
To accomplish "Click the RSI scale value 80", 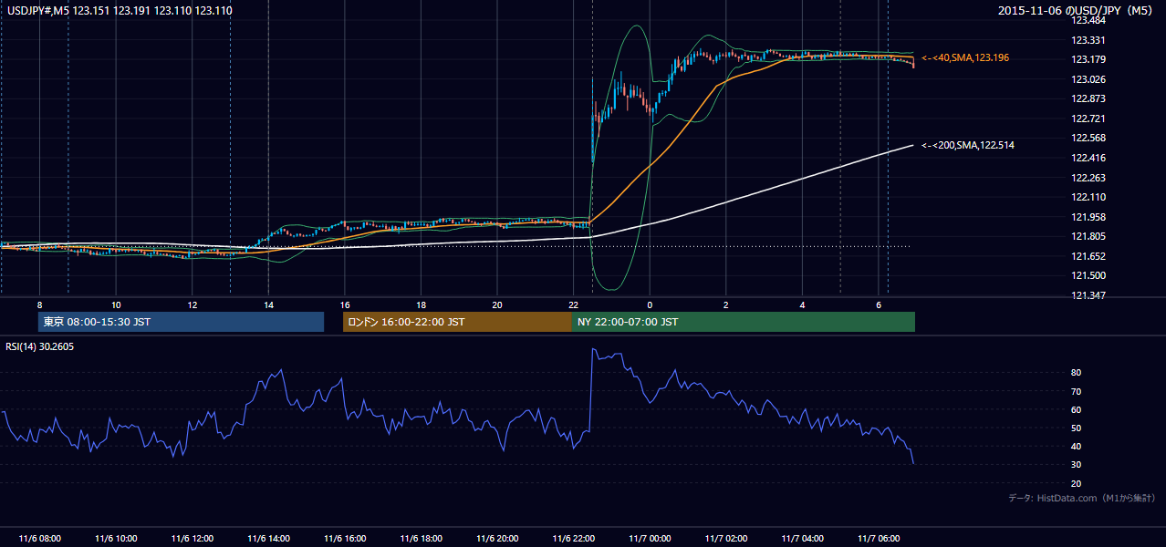I will coord(1077,373).
